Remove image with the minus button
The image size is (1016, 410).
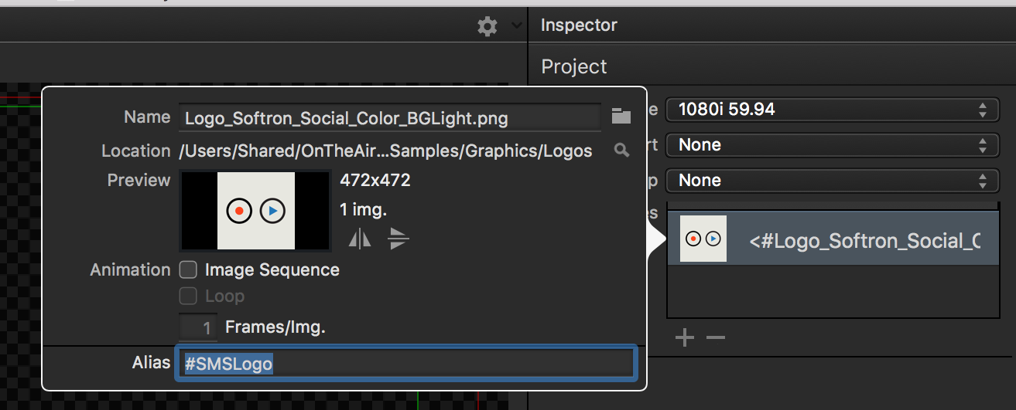pos(716,338)
